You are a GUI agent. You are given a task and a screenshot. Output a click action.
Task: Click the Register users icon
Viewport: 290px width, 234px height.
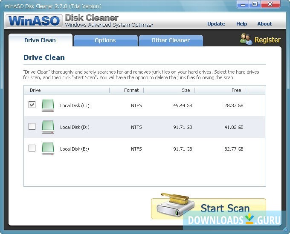click(x=246, y=39)
